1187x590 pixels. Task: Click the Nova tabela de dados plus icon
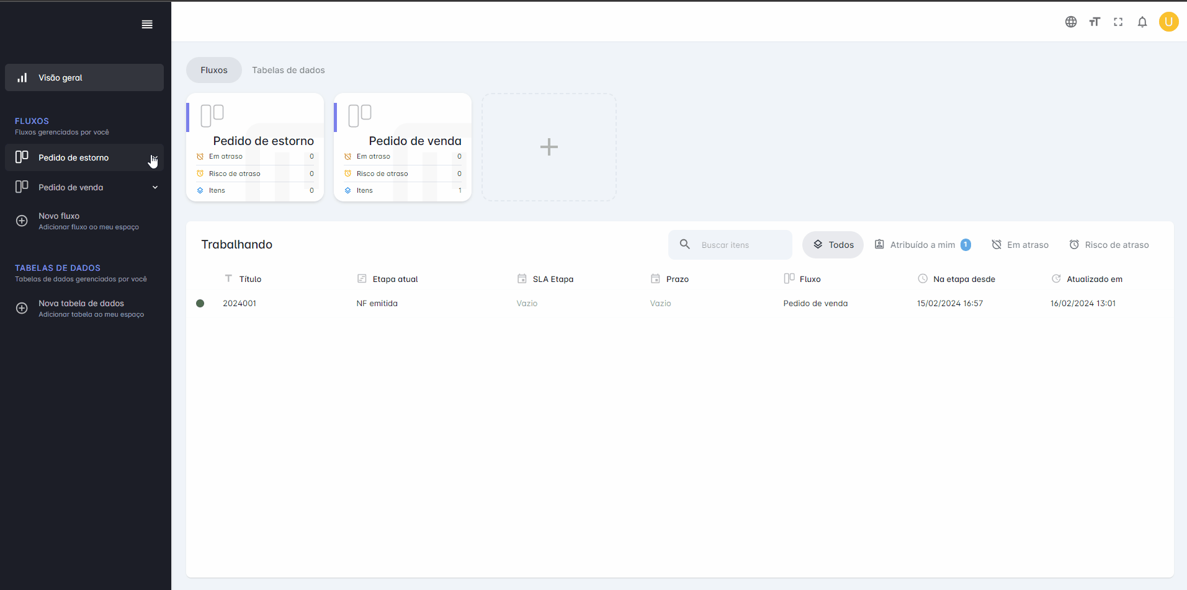point(22,308)
